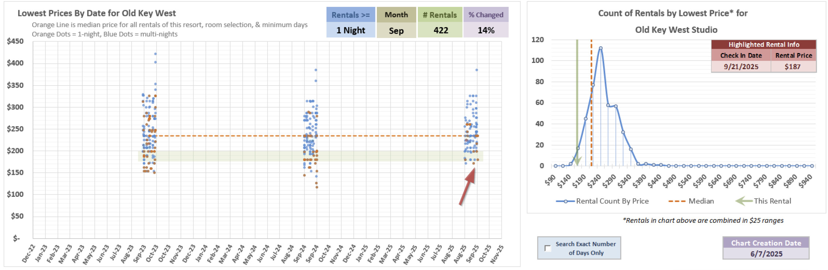This screenshot has width=828, height=270.
Task: Click the 120 label on count axis
Action: pyautogui.click(x=537, y=40)
